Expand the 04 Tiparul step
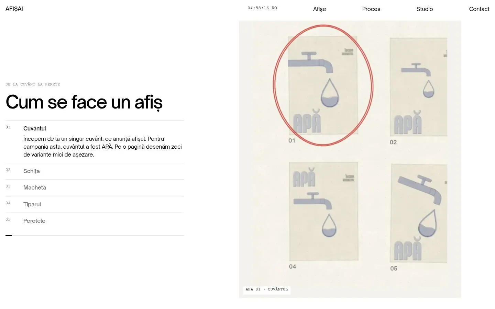Image resolution: width=495 pixels, height=309 pixels. [x=95, y=204]
